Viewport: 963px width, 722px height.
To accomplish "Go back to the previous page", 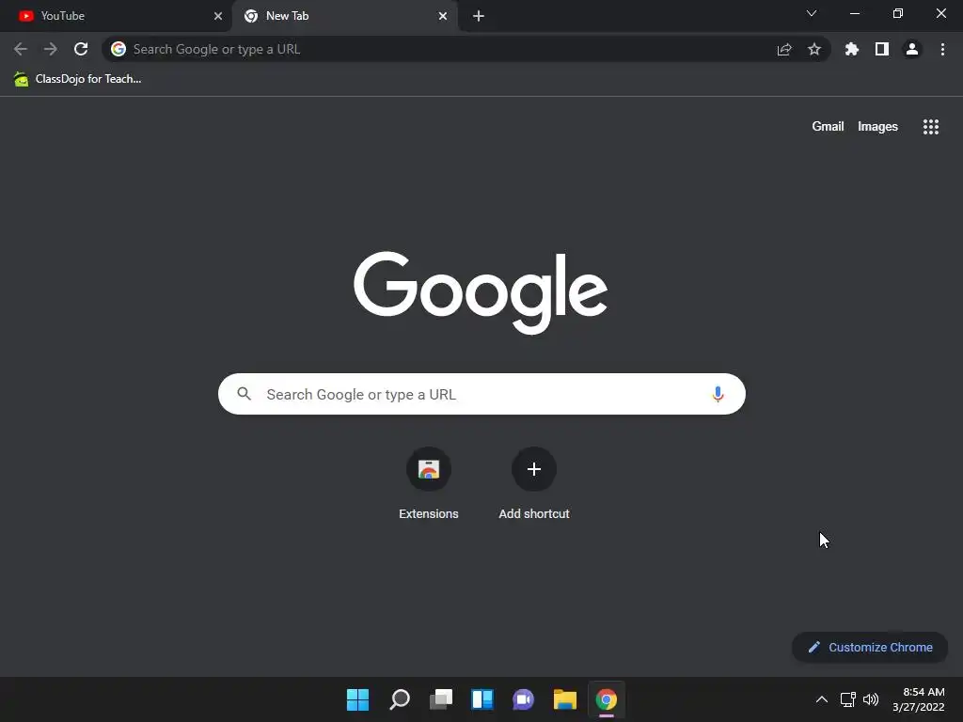I will click(x=21, y=49).
